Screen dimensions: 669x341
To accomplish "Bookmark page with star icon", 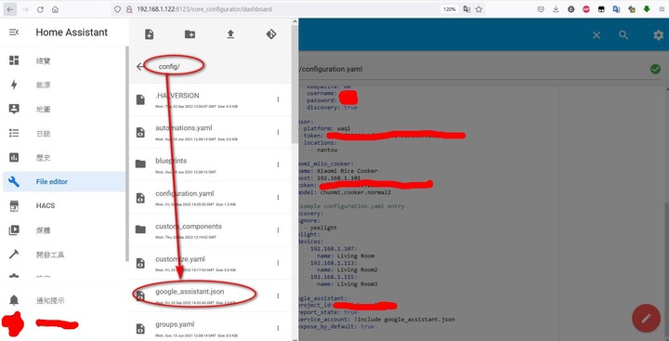I will click(479, 9).
